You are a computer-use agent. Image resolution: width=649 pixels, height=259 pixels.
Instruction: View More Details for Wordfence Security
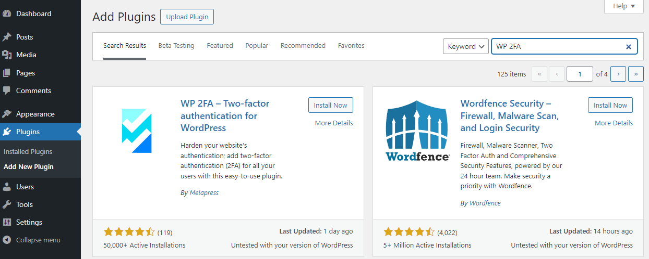click(614, 123)
